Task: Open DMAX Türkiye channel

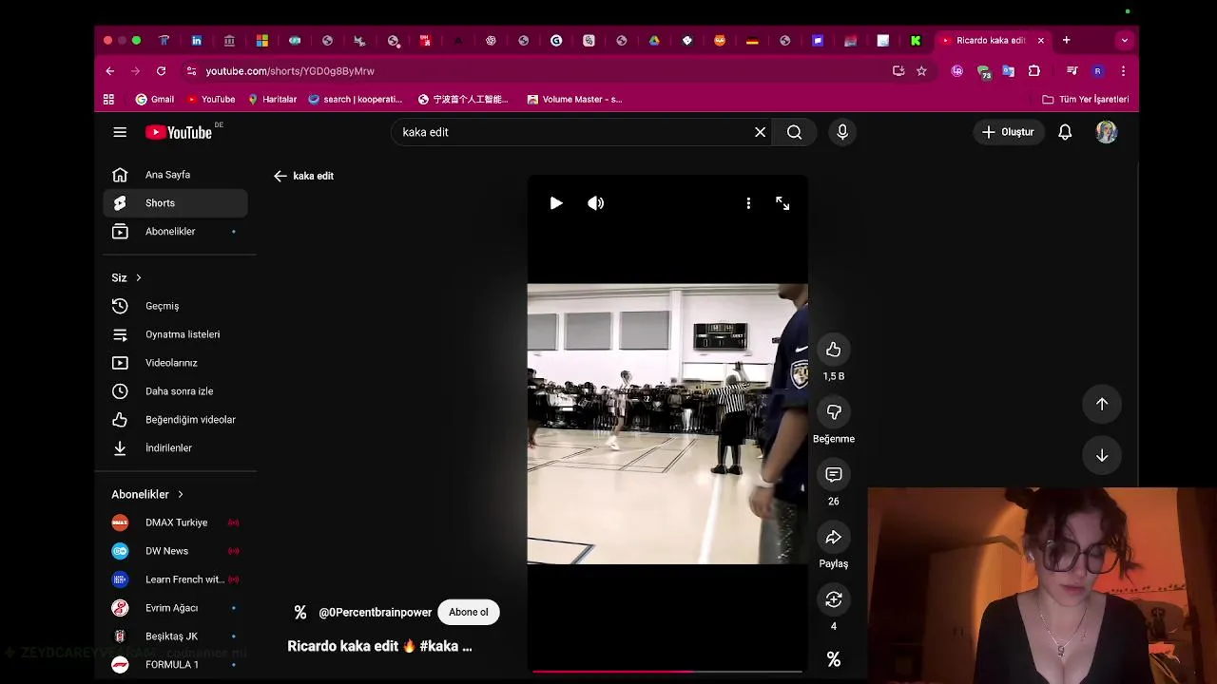Action: 175,522
